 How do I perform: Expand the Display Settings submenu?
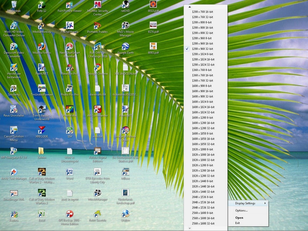pyautogui.click(x=248, y=203)
